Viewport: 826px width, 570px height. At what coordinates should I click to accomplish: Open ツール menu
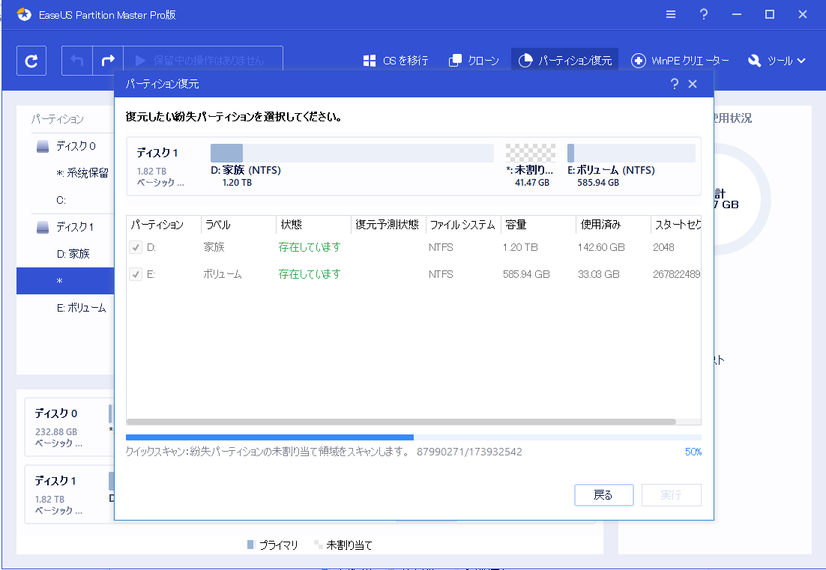click(x=777, y=61)
